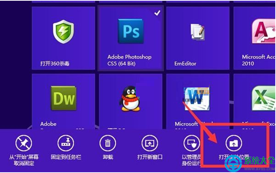The height and width of the screenshot is (173, 276).
Task: Open the Microsoft Word tile
Action: pyautogui.click(x=198, y=102)
